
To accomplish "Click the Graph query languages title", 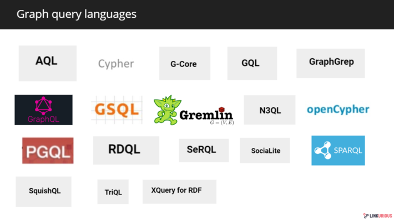I will tap(77, 14).
